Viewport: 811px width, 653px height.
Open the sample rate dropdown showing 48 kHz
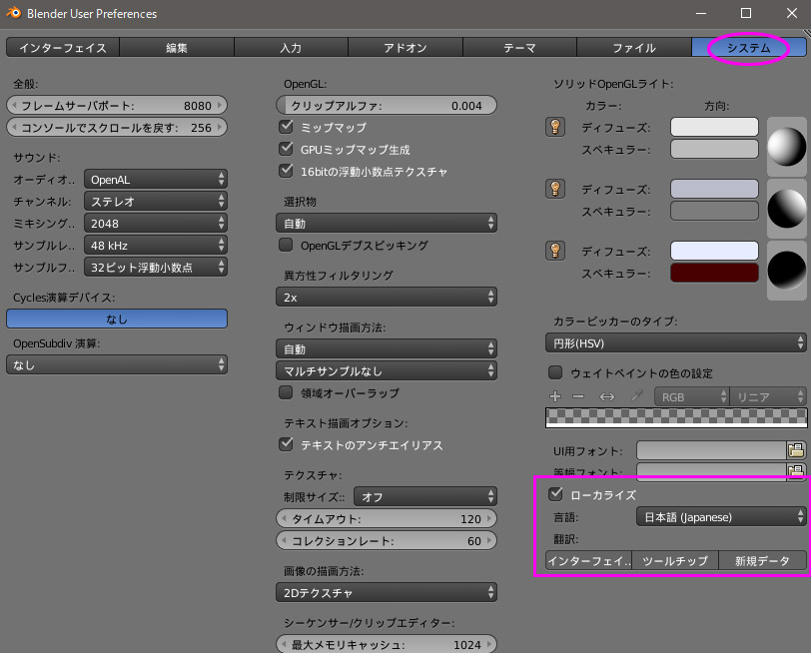tap(156, 245)
